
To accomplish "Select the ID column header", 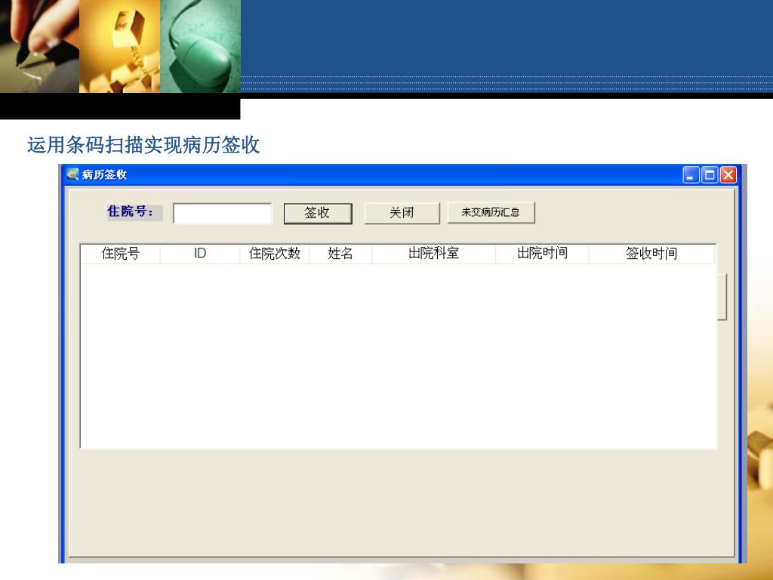I will click(x=199, y=254).
